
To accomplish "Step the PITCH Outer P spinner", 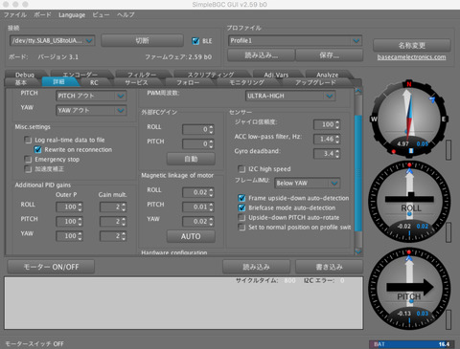I will click(80, 222).
